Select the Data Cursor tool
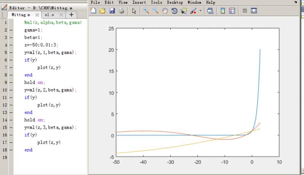This screenshot has width=304, height=175. pos(184,11)
